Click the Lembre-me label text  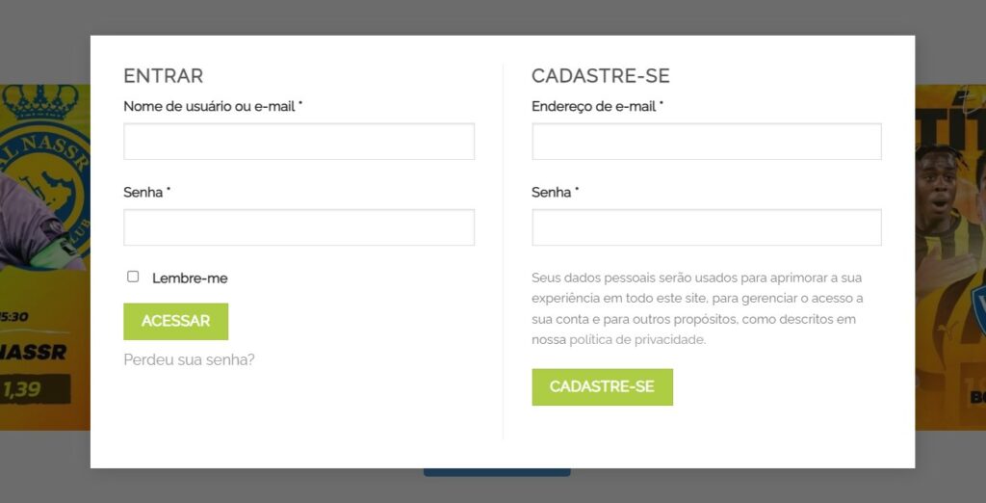pos(190,278)
